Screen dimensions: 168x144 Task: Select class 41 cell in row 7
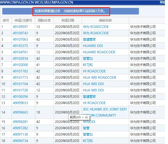[x=44, y=65]
